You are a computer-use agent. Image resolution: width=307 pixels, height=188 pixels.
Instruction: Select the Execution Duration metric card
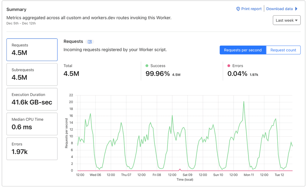click(32, 99)
